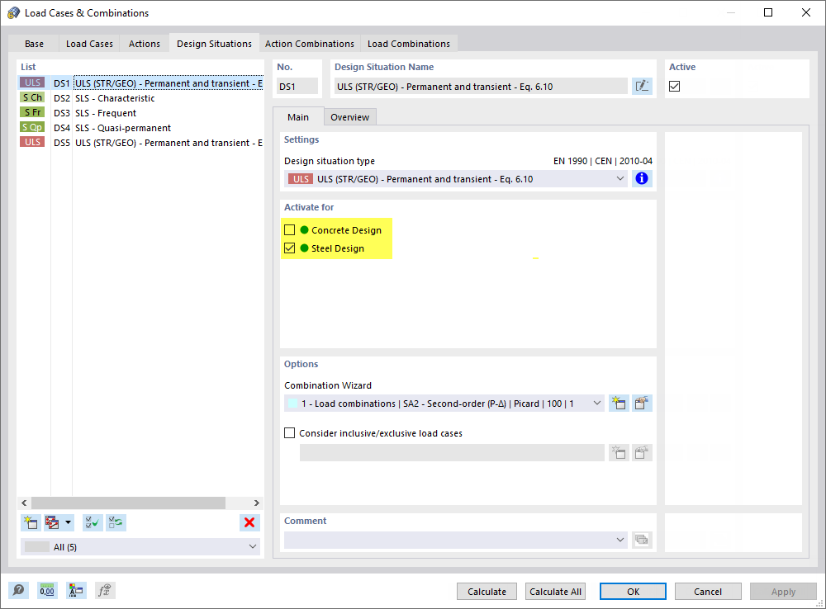Click the No. field showing DS1
Viewport: 826px width, 609px height.
click(x=297, y=87)
